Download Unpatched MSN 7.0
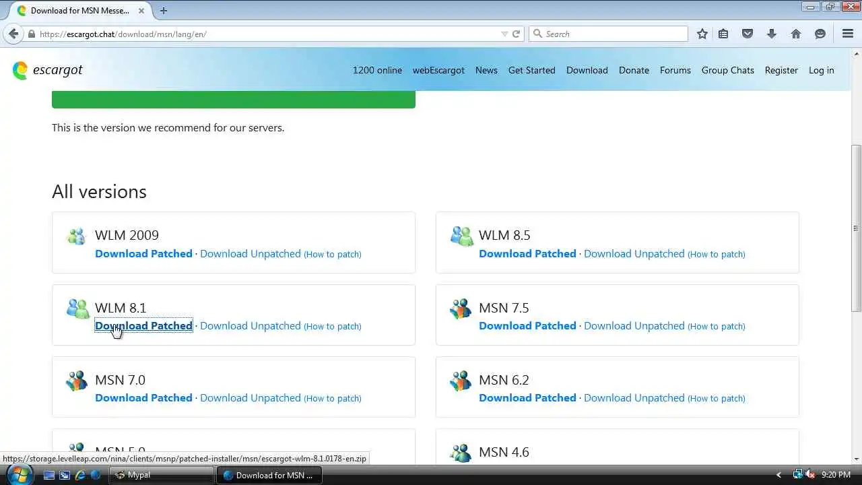Viewport: 862px width, 485px height. click(251, 398)
